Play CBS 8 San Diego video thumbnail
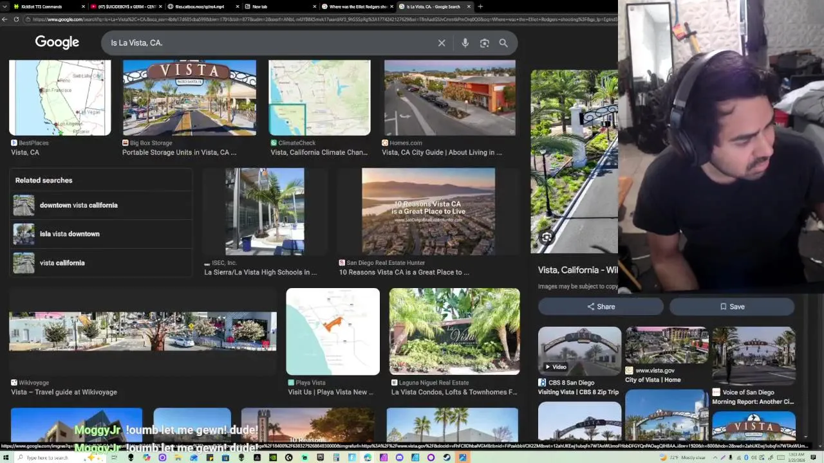Viewport: 824px width, 463px height. coord(579,351)
